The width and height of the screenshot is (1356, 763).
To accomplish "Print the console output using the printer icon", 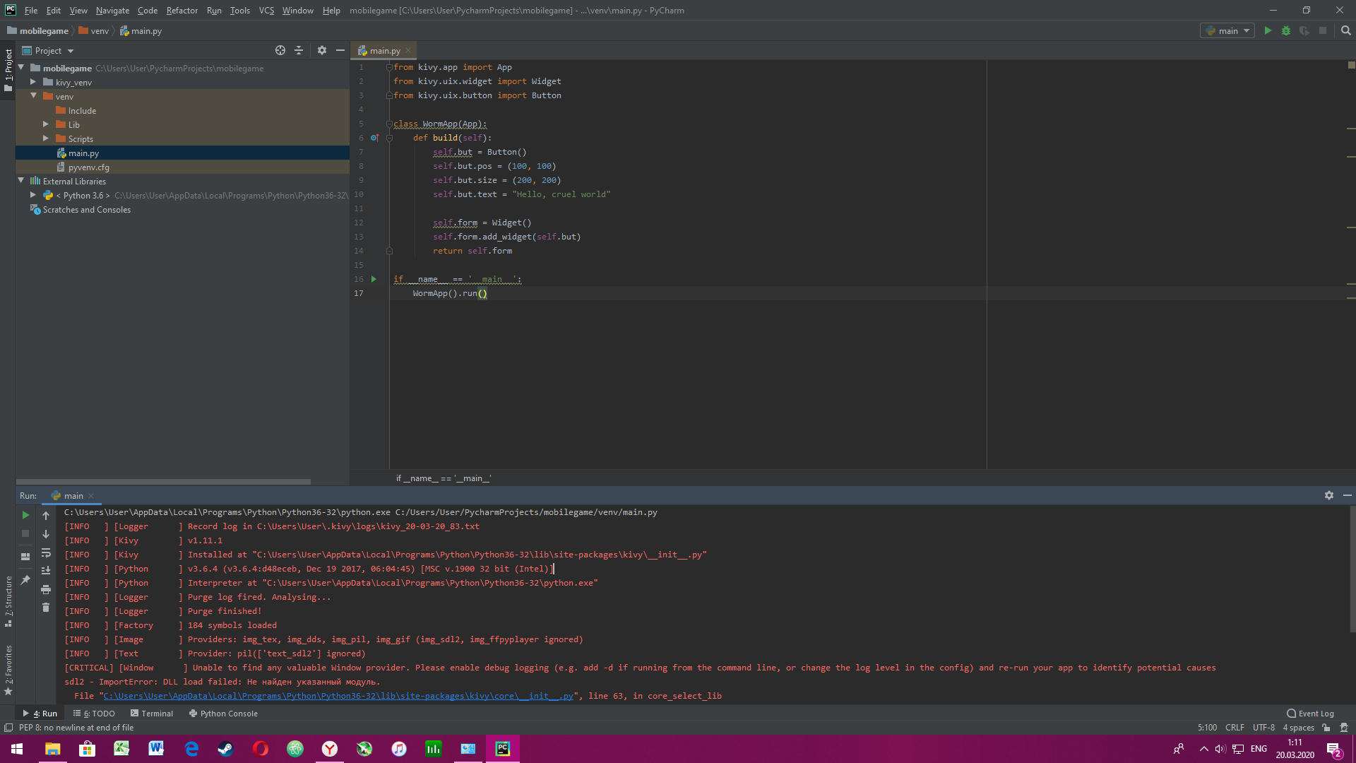I will (46, 589).
